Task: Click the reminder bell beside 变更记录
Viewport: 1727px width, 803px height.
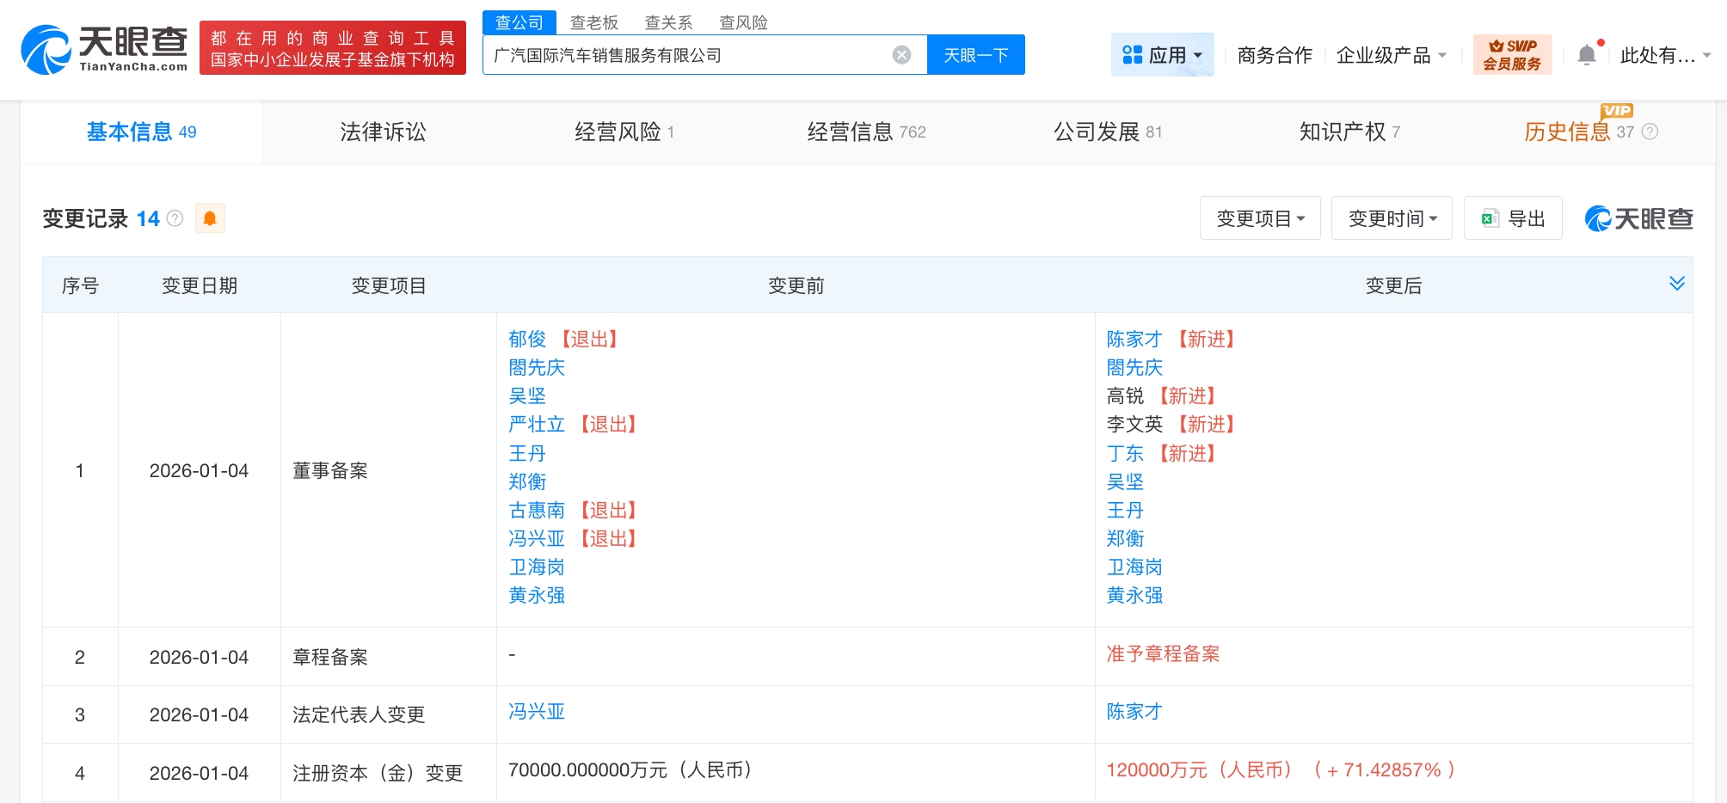Action: [x=209, y=218]
